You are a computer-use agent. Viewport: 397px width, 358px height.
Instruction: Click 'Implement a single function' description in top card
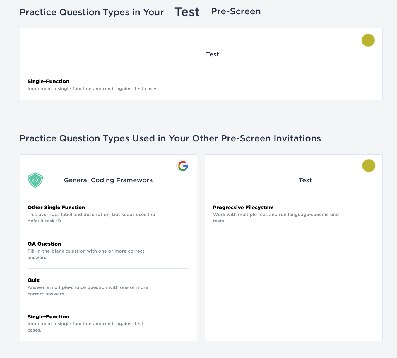93,89
